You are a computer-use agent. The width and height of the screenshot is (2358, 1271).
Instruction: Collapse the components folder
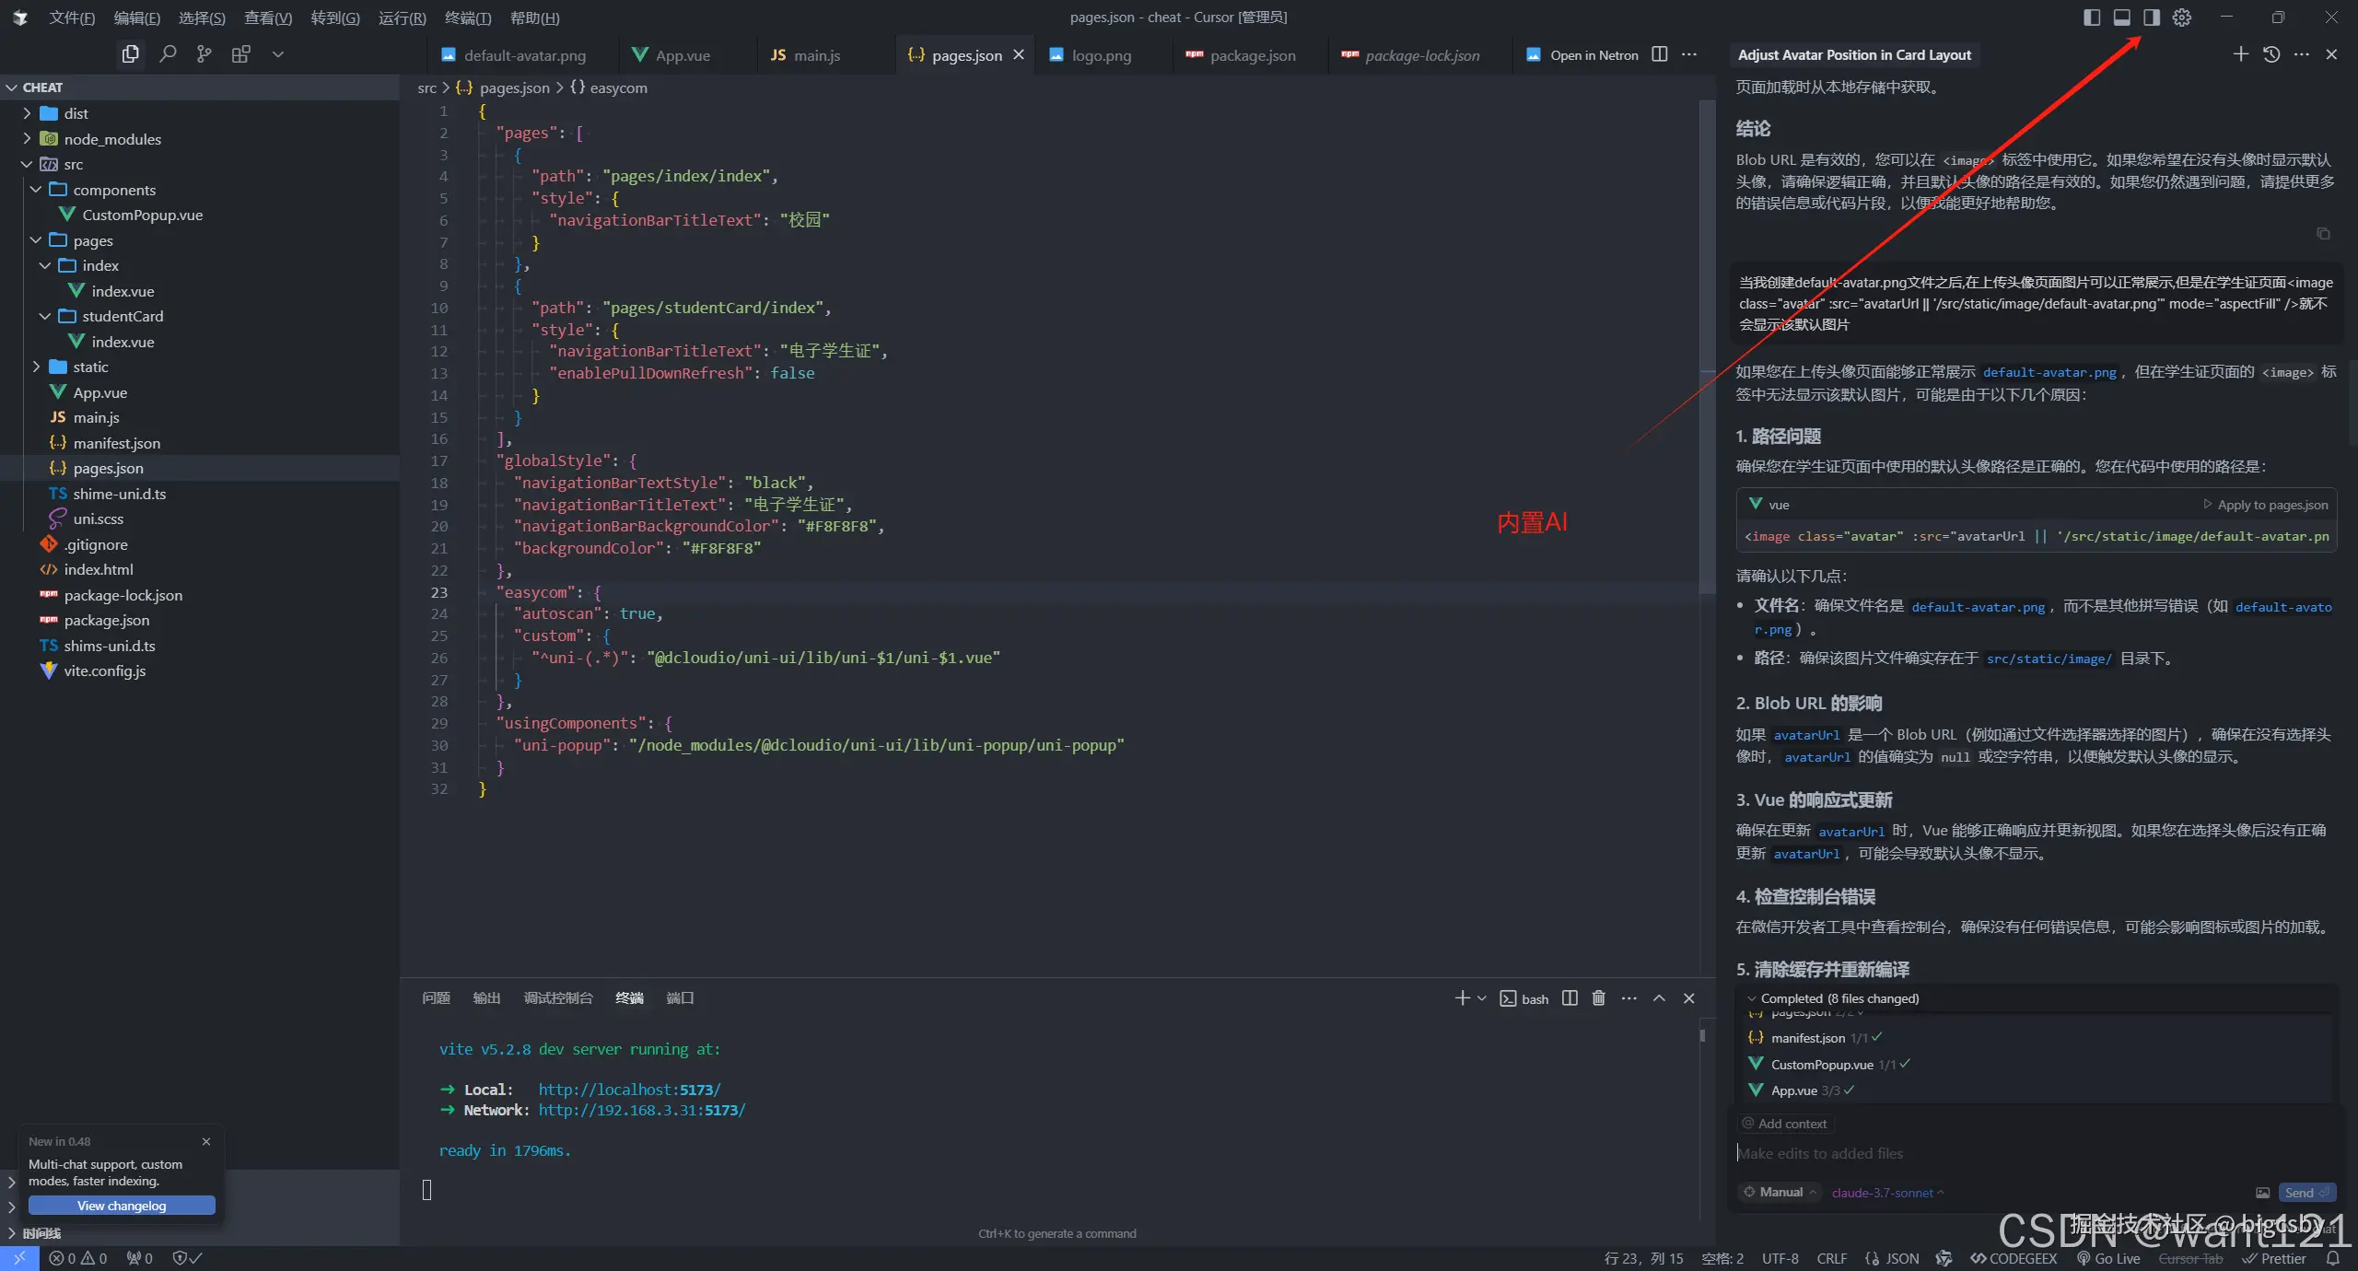click(113, 190)
